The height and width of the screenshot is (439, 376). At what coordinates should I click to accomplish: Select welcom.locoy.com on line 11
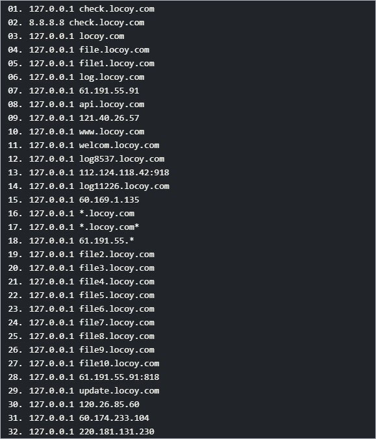pos(119,145)
